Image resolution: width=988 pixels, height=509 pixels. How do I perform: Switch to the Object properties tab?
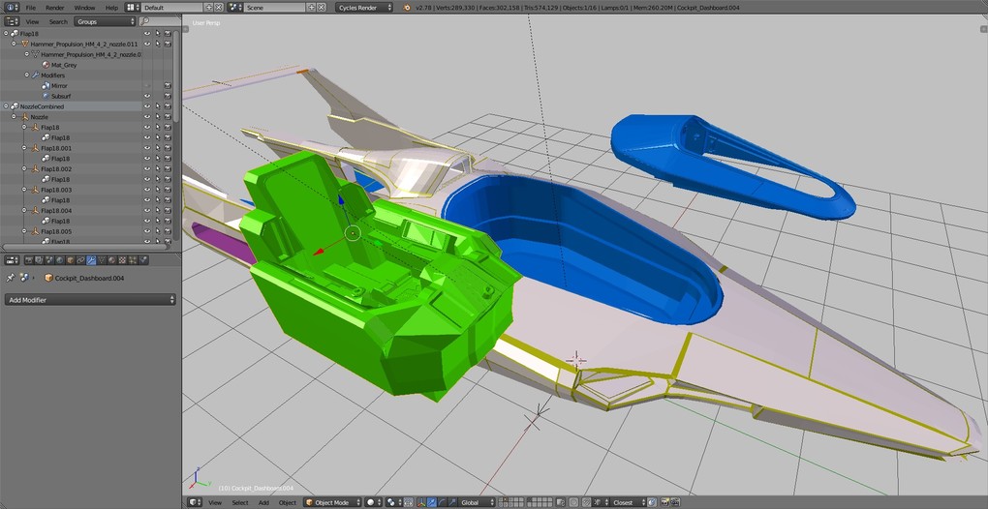point(70,260)
